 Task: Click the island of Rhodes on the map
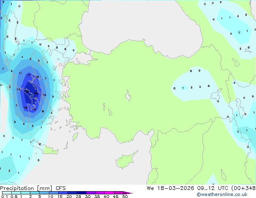pyautogui.click(x=75, y=137)
